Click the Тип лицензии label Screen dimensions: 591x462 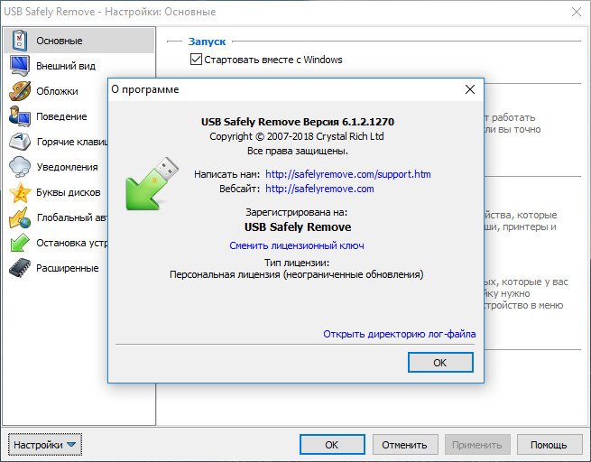297,263
